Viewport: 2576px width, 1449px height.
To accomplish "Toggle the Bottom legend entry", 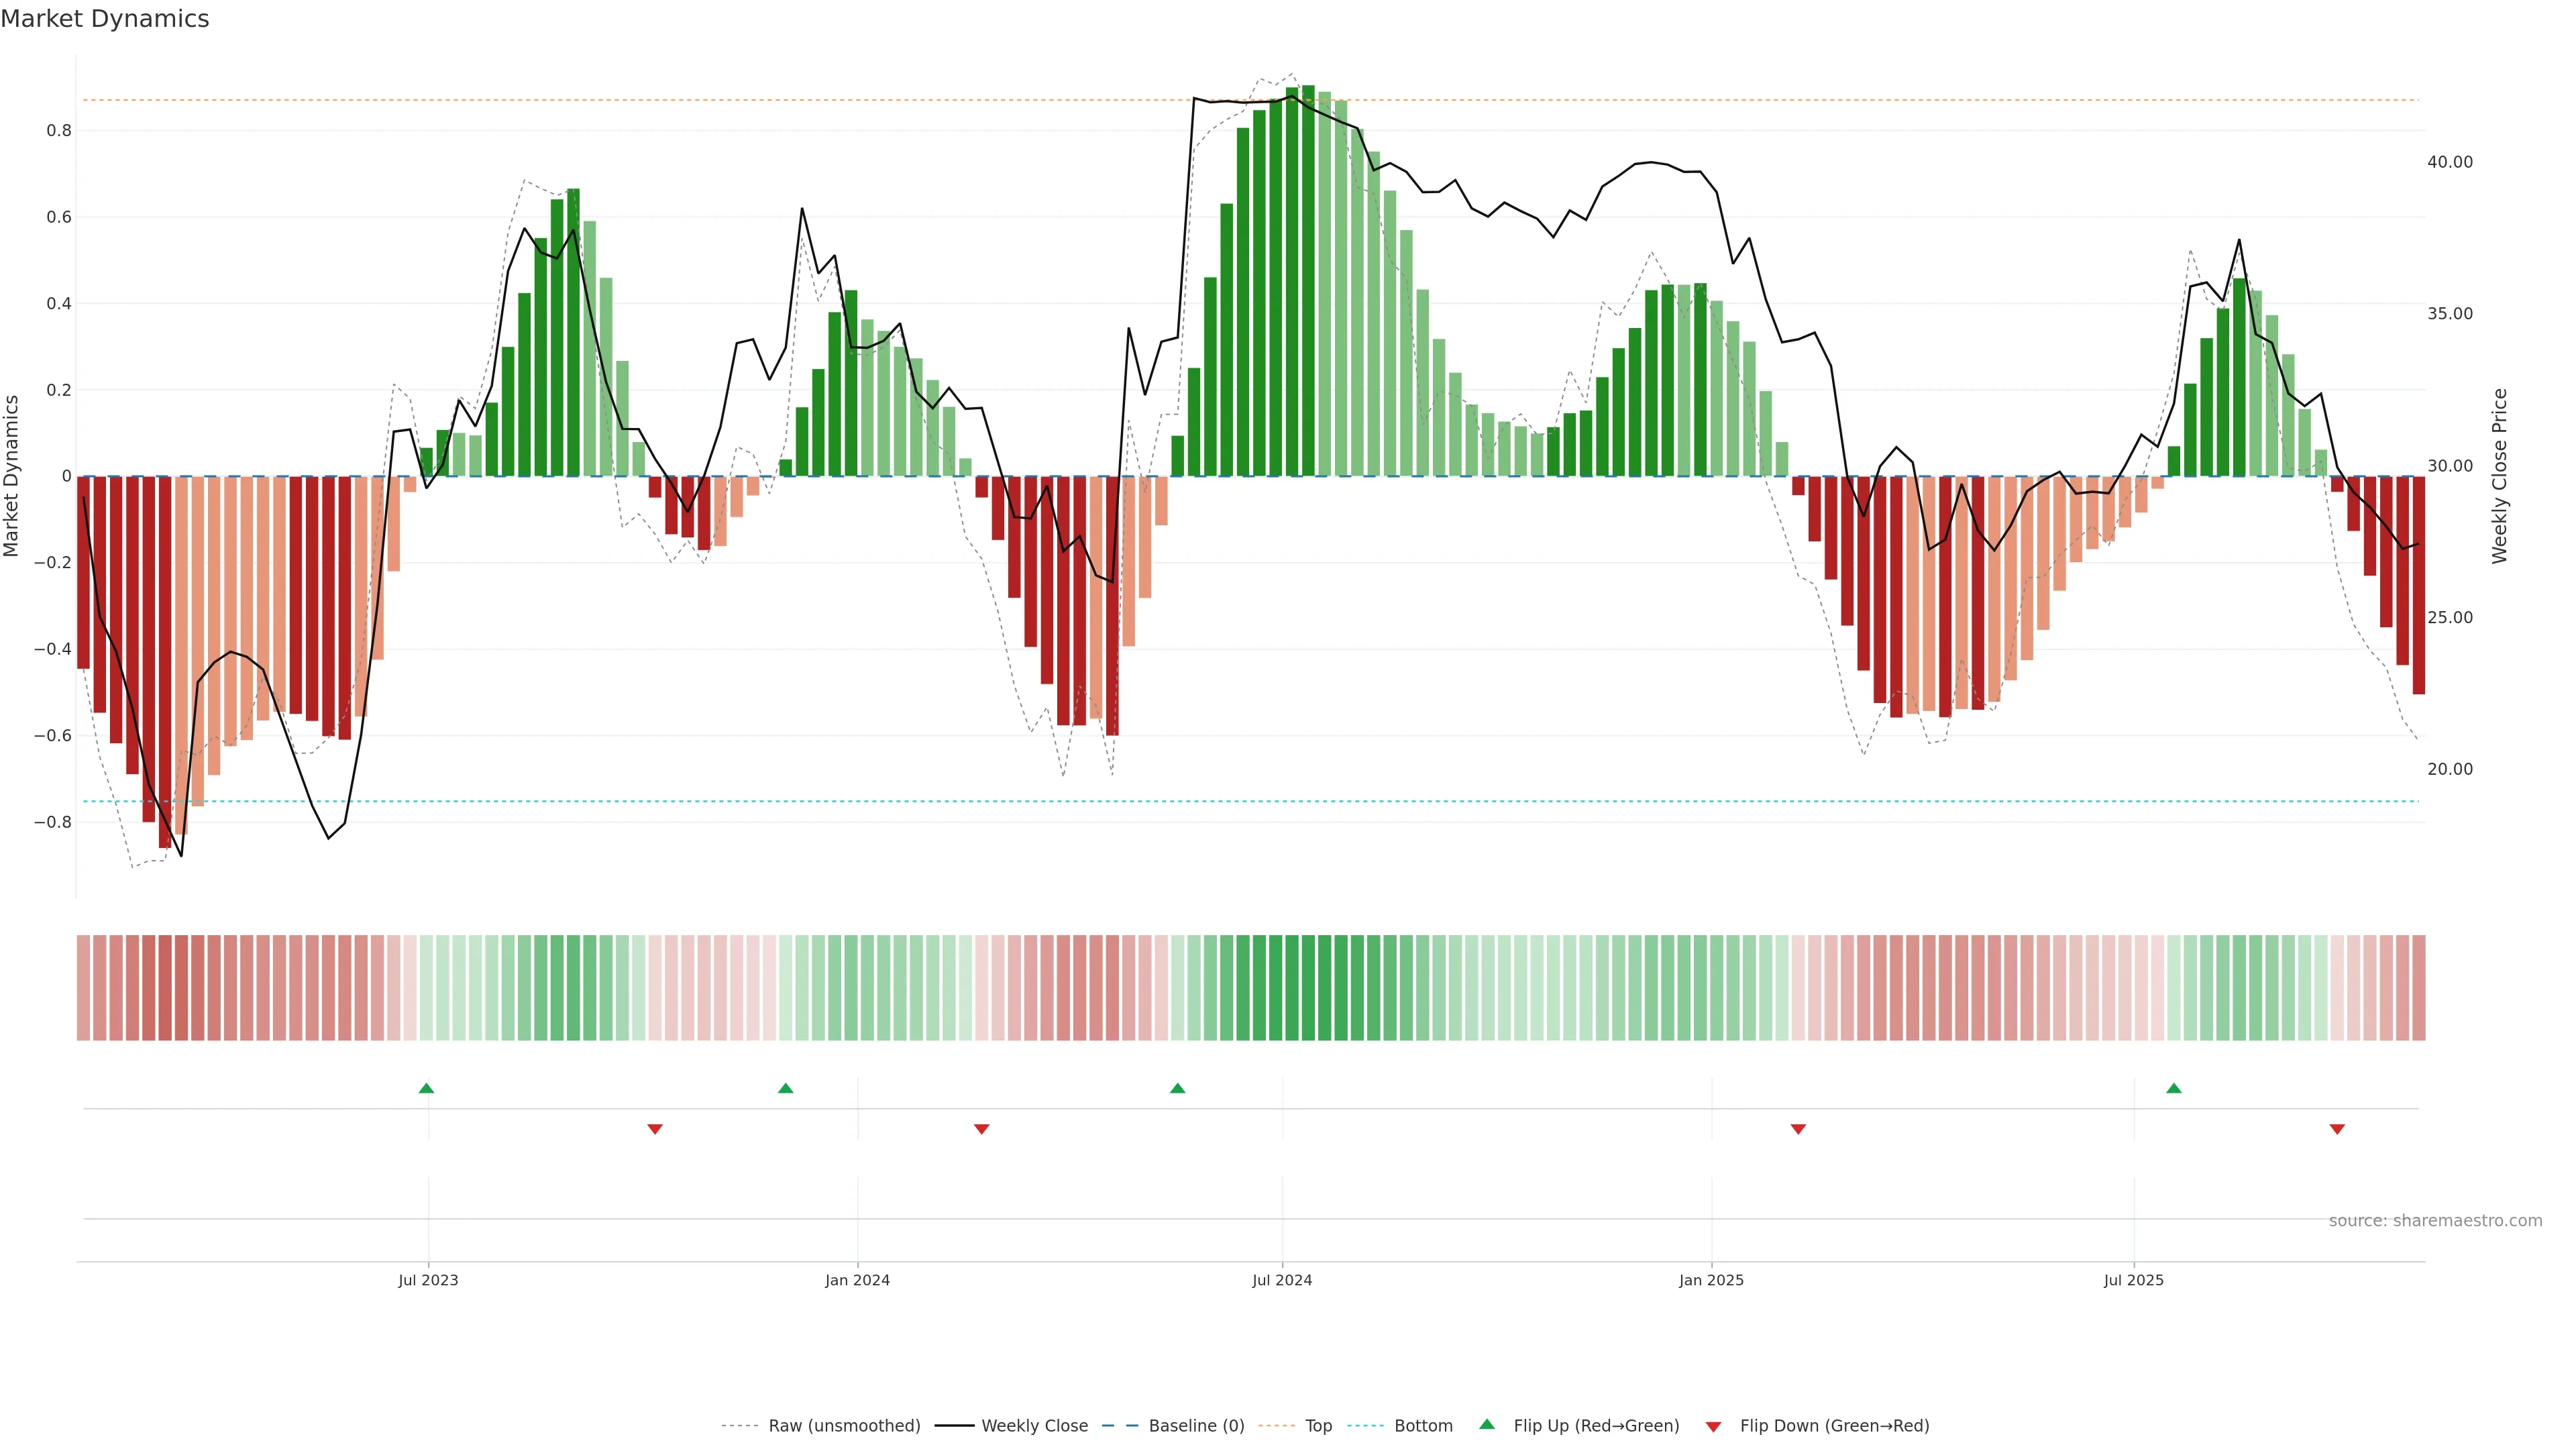I will [x=1423, y=1426].
